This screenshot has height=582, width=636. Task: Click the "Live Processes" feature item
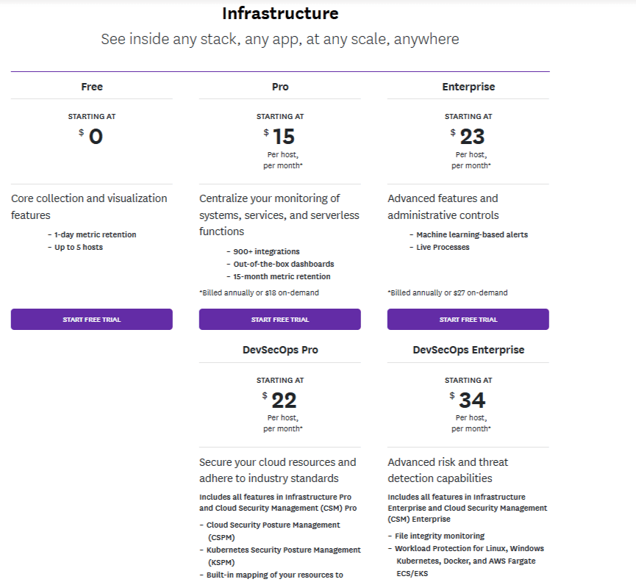coord(443,247)
